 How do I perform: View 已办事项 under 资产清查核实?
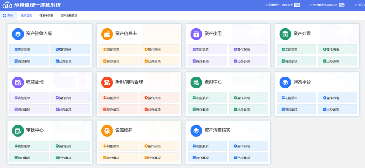coord(248,157)
